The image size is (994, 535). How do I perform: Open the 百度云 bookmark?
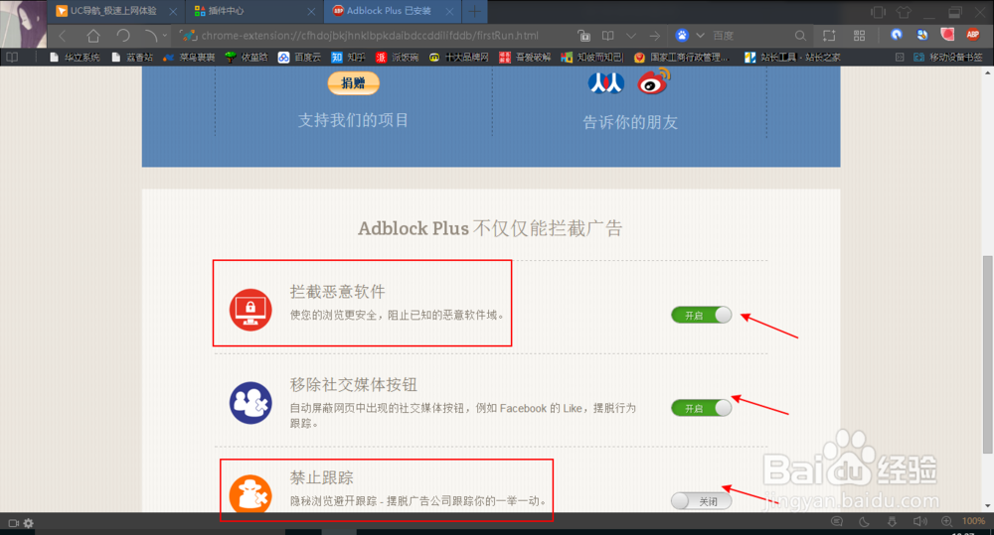[300, 57]
